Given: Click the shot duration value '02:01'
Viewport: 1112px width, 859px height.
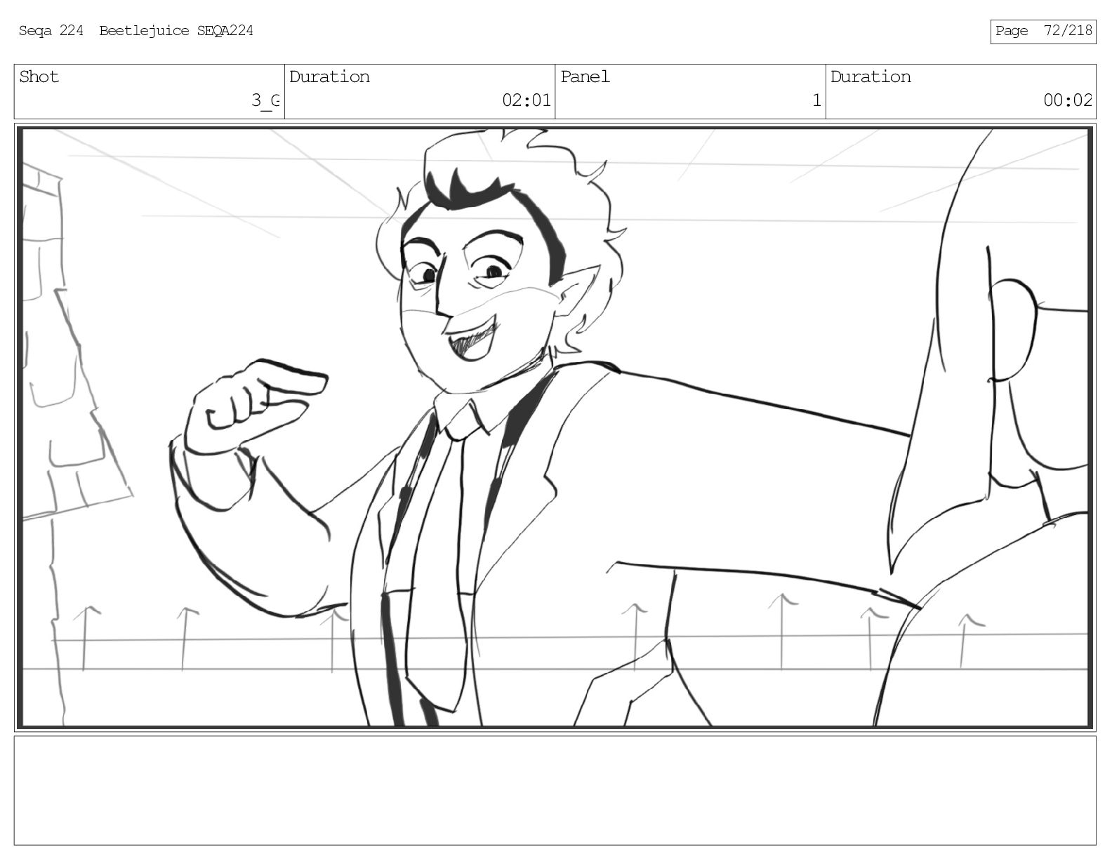Looking at the screenshot, I should tap(527, 101).
